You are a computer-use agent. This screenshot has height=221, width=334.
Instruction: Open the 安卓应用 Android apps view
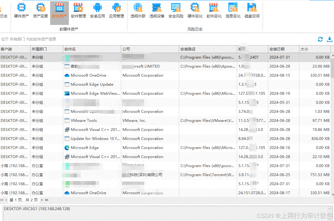97,10
